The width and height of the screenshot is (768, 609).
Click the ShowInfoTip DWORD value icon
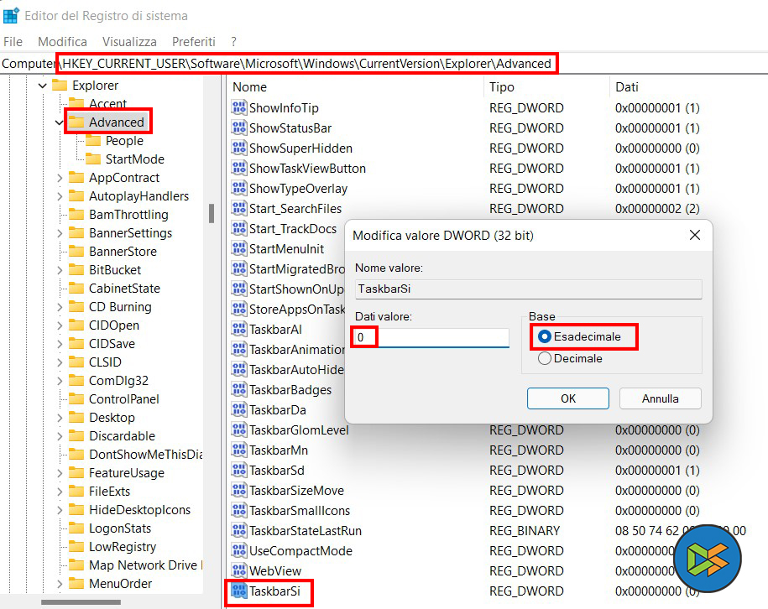point(239,107)
